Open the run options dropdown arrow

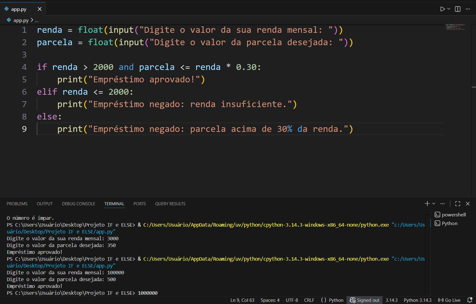coord(449,9)
